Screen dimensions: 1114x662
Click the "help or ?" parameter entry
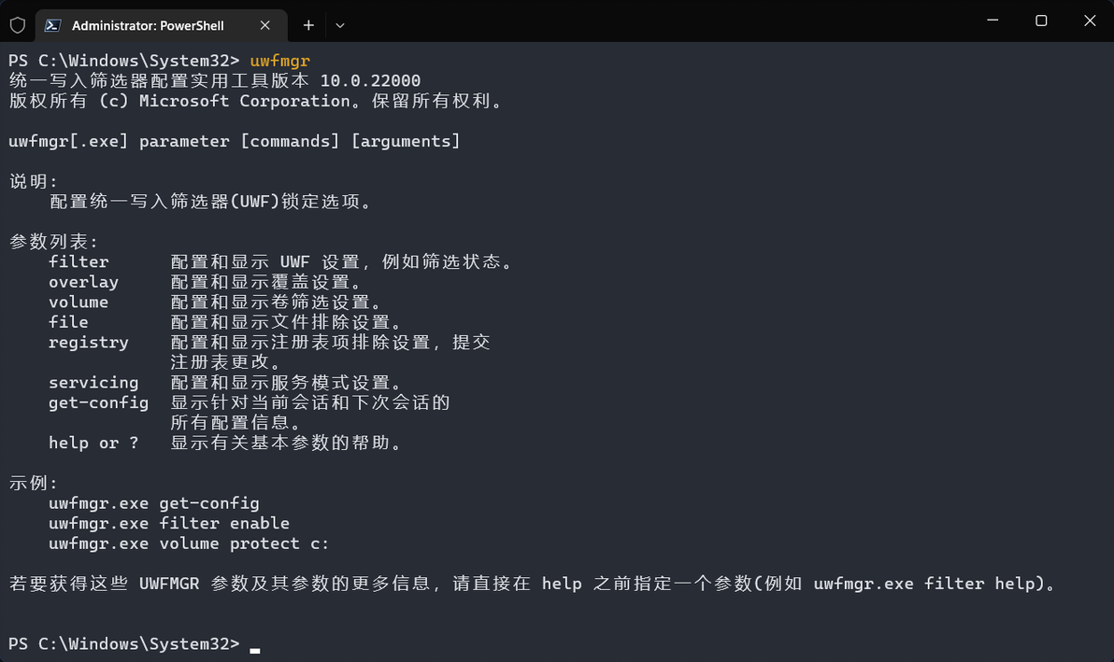(93, 444)
